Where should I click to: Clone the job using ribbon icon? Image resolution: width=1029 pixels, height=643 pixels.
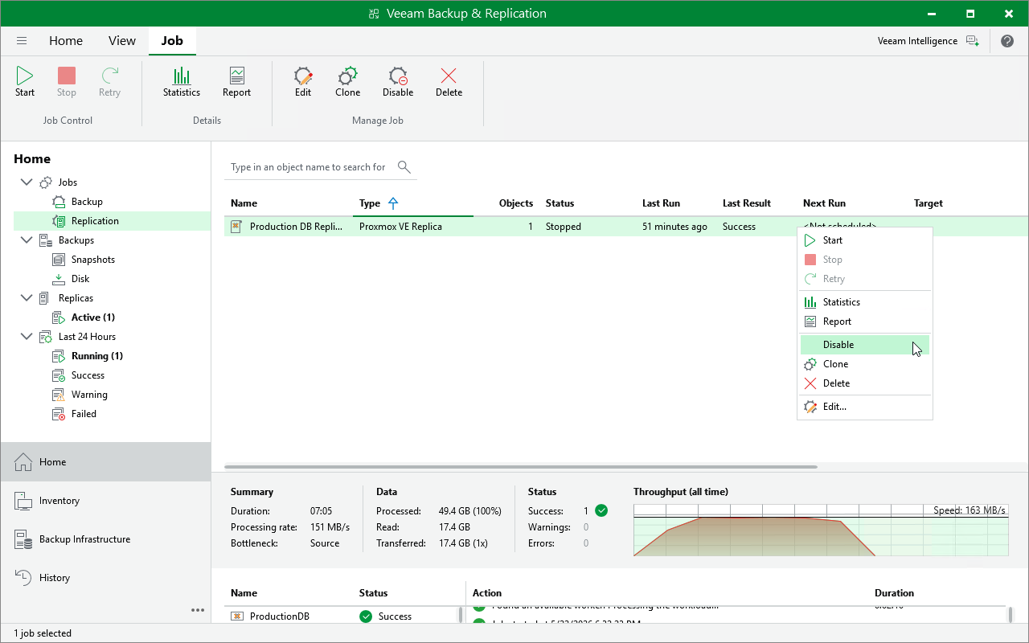click(348, 82)
